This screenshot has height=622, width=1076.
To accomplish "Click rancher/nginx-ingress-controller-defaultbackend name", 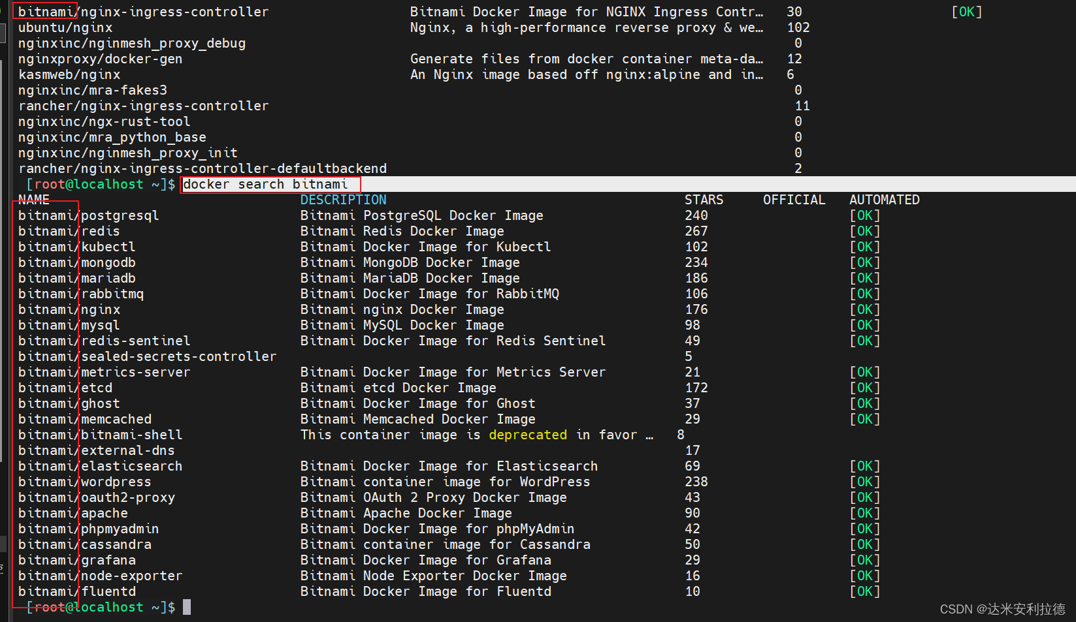I will pyautogui.click(x=203, y=168).
